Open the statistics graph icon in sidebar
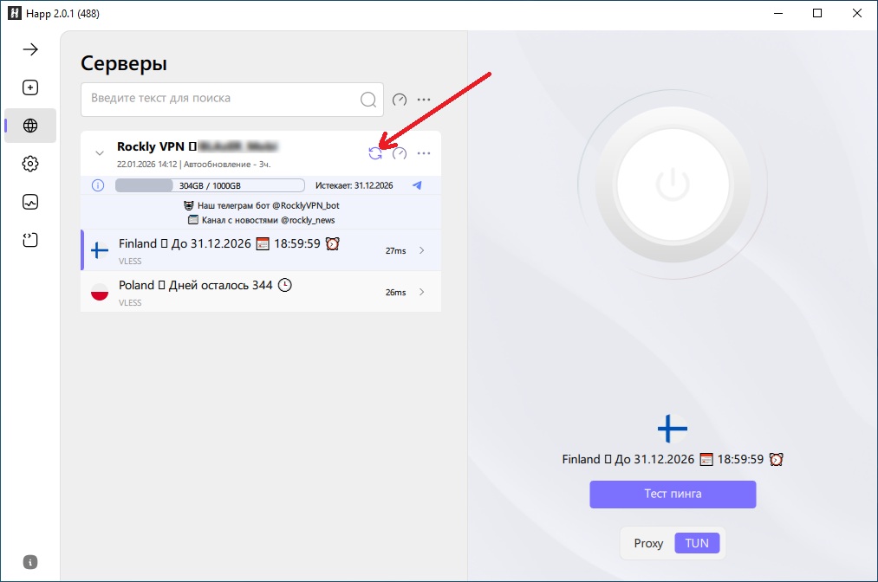878x582 pixels. pyautogui.click(x=30, y=202)
